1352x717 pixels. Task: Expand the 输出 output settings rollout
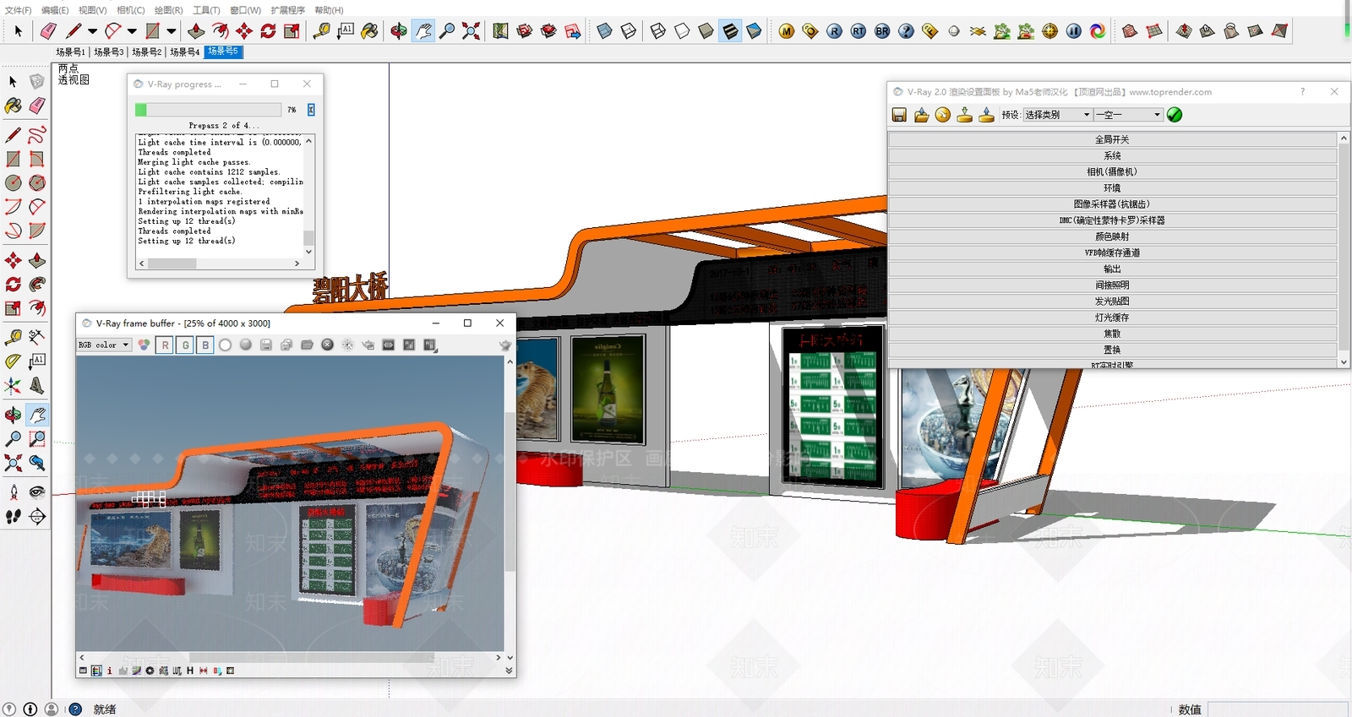(1112, 269)
